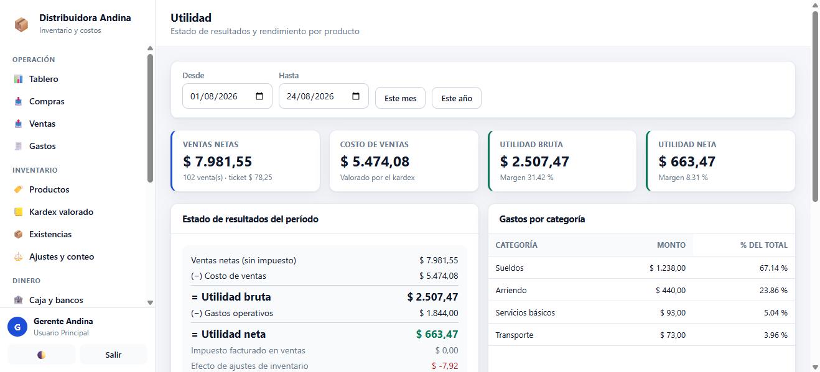Click the Desde date input field
Viewport: 820px width, 372px height.
point(227,96)
